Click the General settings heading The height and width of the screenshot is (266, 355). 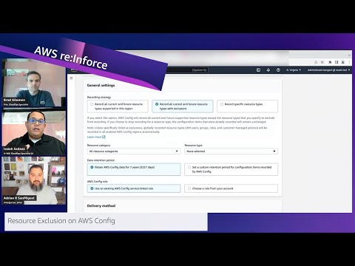click(101, 85)
